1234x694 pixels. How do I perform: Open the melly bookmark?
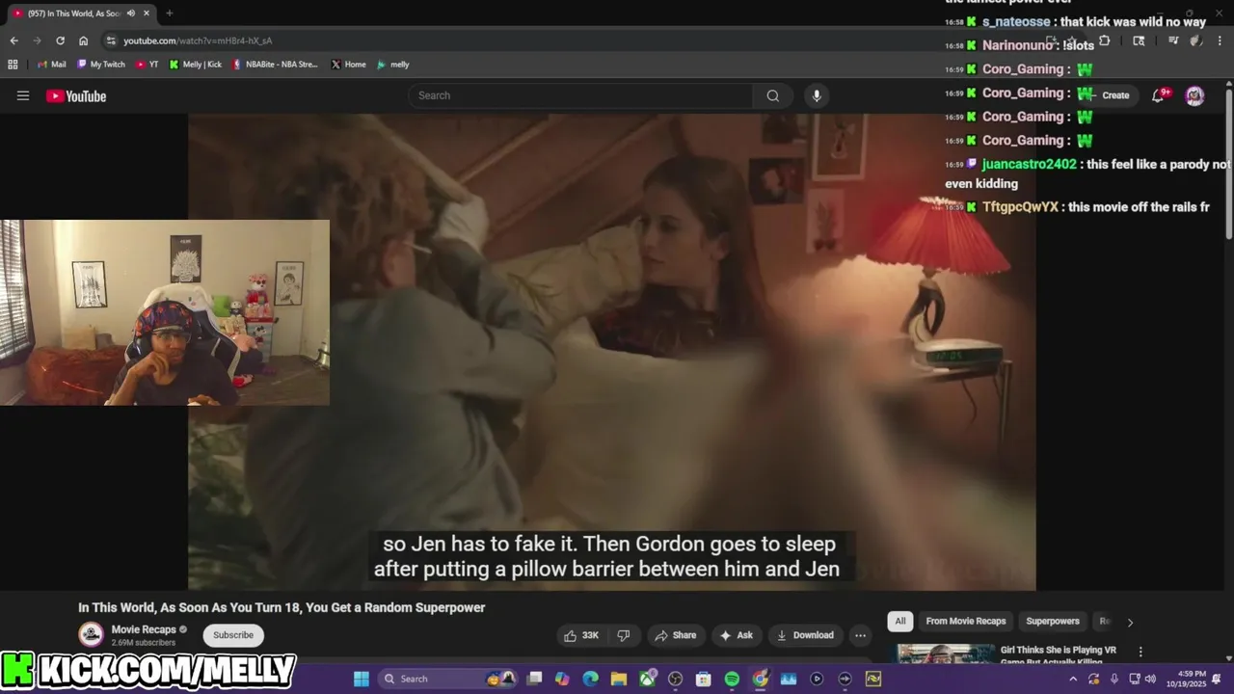point(392,65)
